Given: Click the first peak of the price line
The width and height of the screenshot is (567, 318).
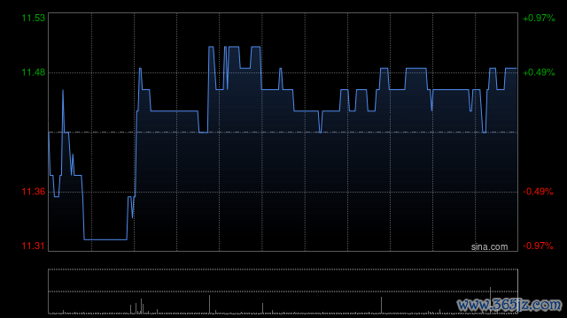Looking at the screenshot, I should pyautogui.click(x=63, y=90).
